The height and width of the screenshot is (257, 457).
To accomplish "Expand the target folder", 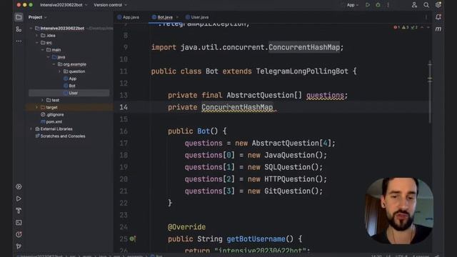I will pyautogui.click(x=36, y=107).
